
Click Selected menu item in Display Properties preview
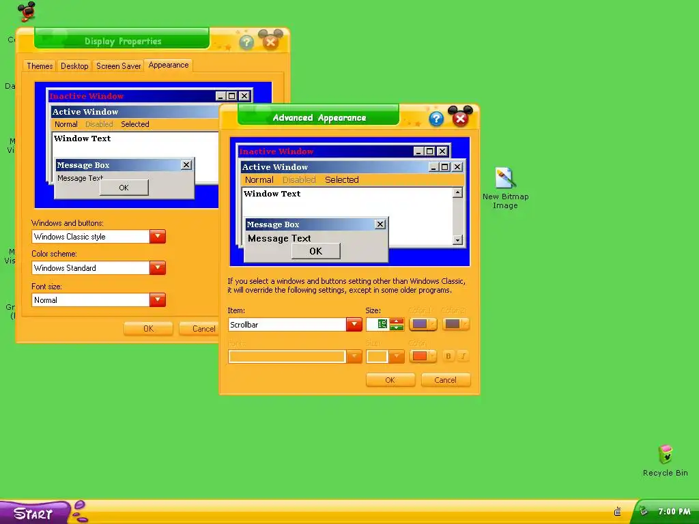(x=134, y=124)
